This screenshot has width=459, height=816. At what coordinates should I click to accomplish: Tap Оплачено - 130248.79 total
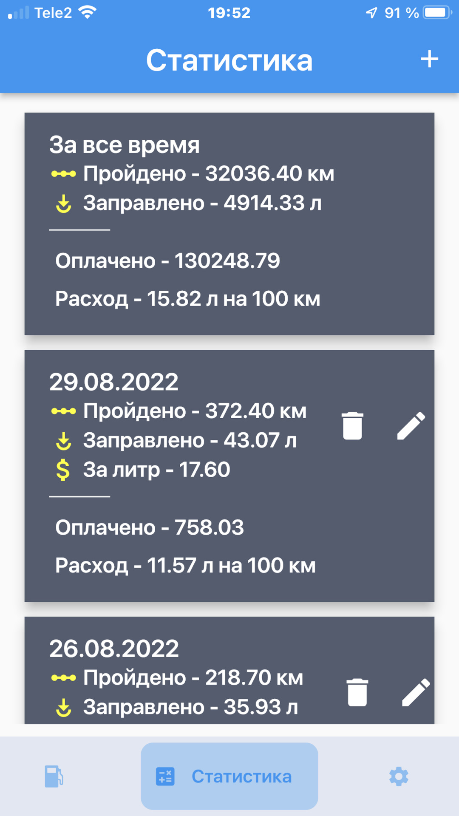coord(167,261)
